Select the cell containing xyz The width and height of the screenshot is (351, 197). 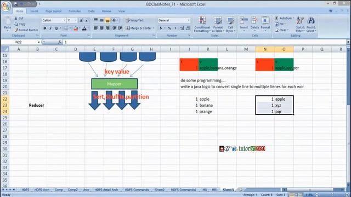click(284, 105)
